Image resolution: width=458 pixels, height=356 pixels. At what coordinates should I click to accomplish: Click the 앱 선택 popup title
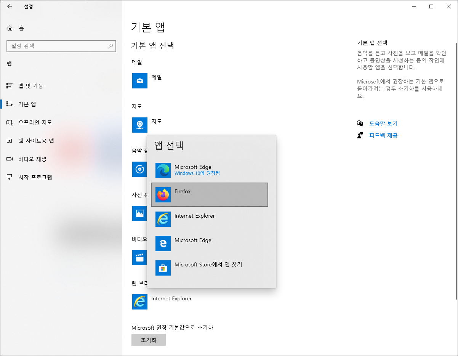tap(169, 145)
